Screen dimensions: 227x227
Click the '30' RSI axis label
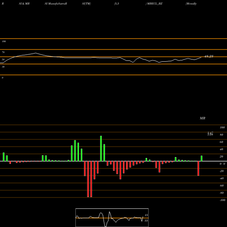[3, 67]
